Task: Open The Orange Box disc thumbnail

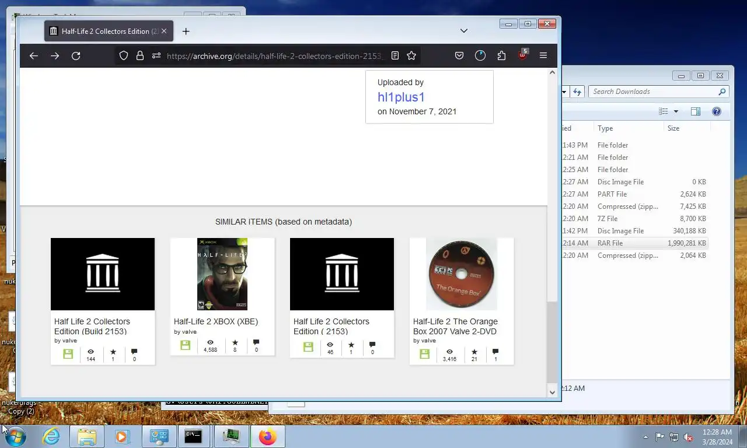Action: [462, 274]
